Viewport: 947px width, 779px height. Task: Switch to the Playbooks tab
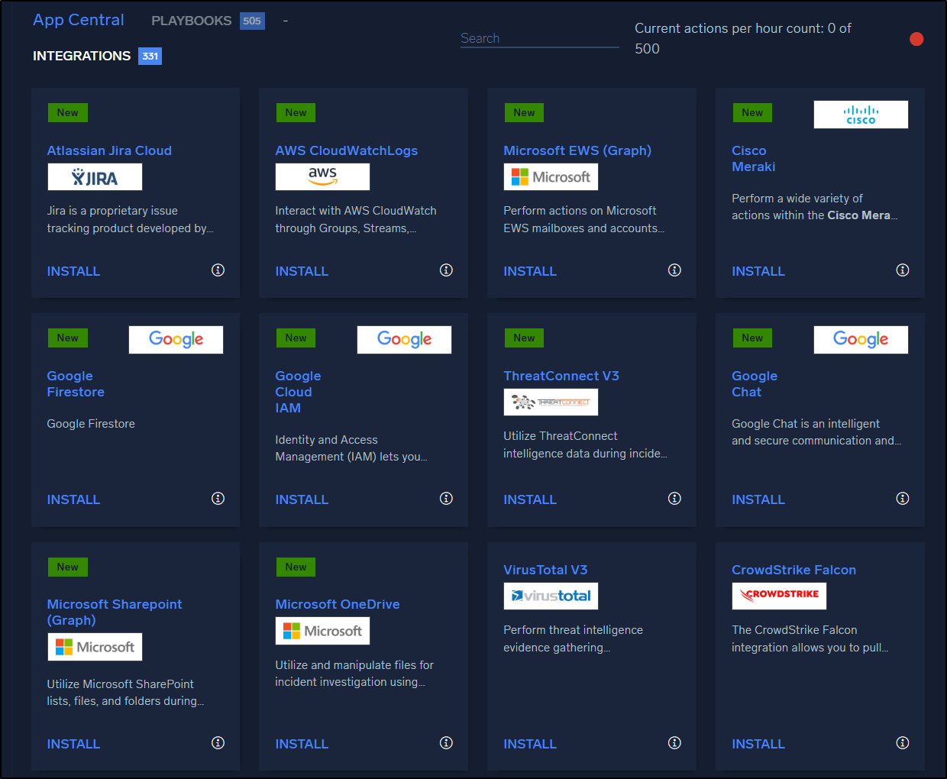pyautogui.click(x=192, y=21)
